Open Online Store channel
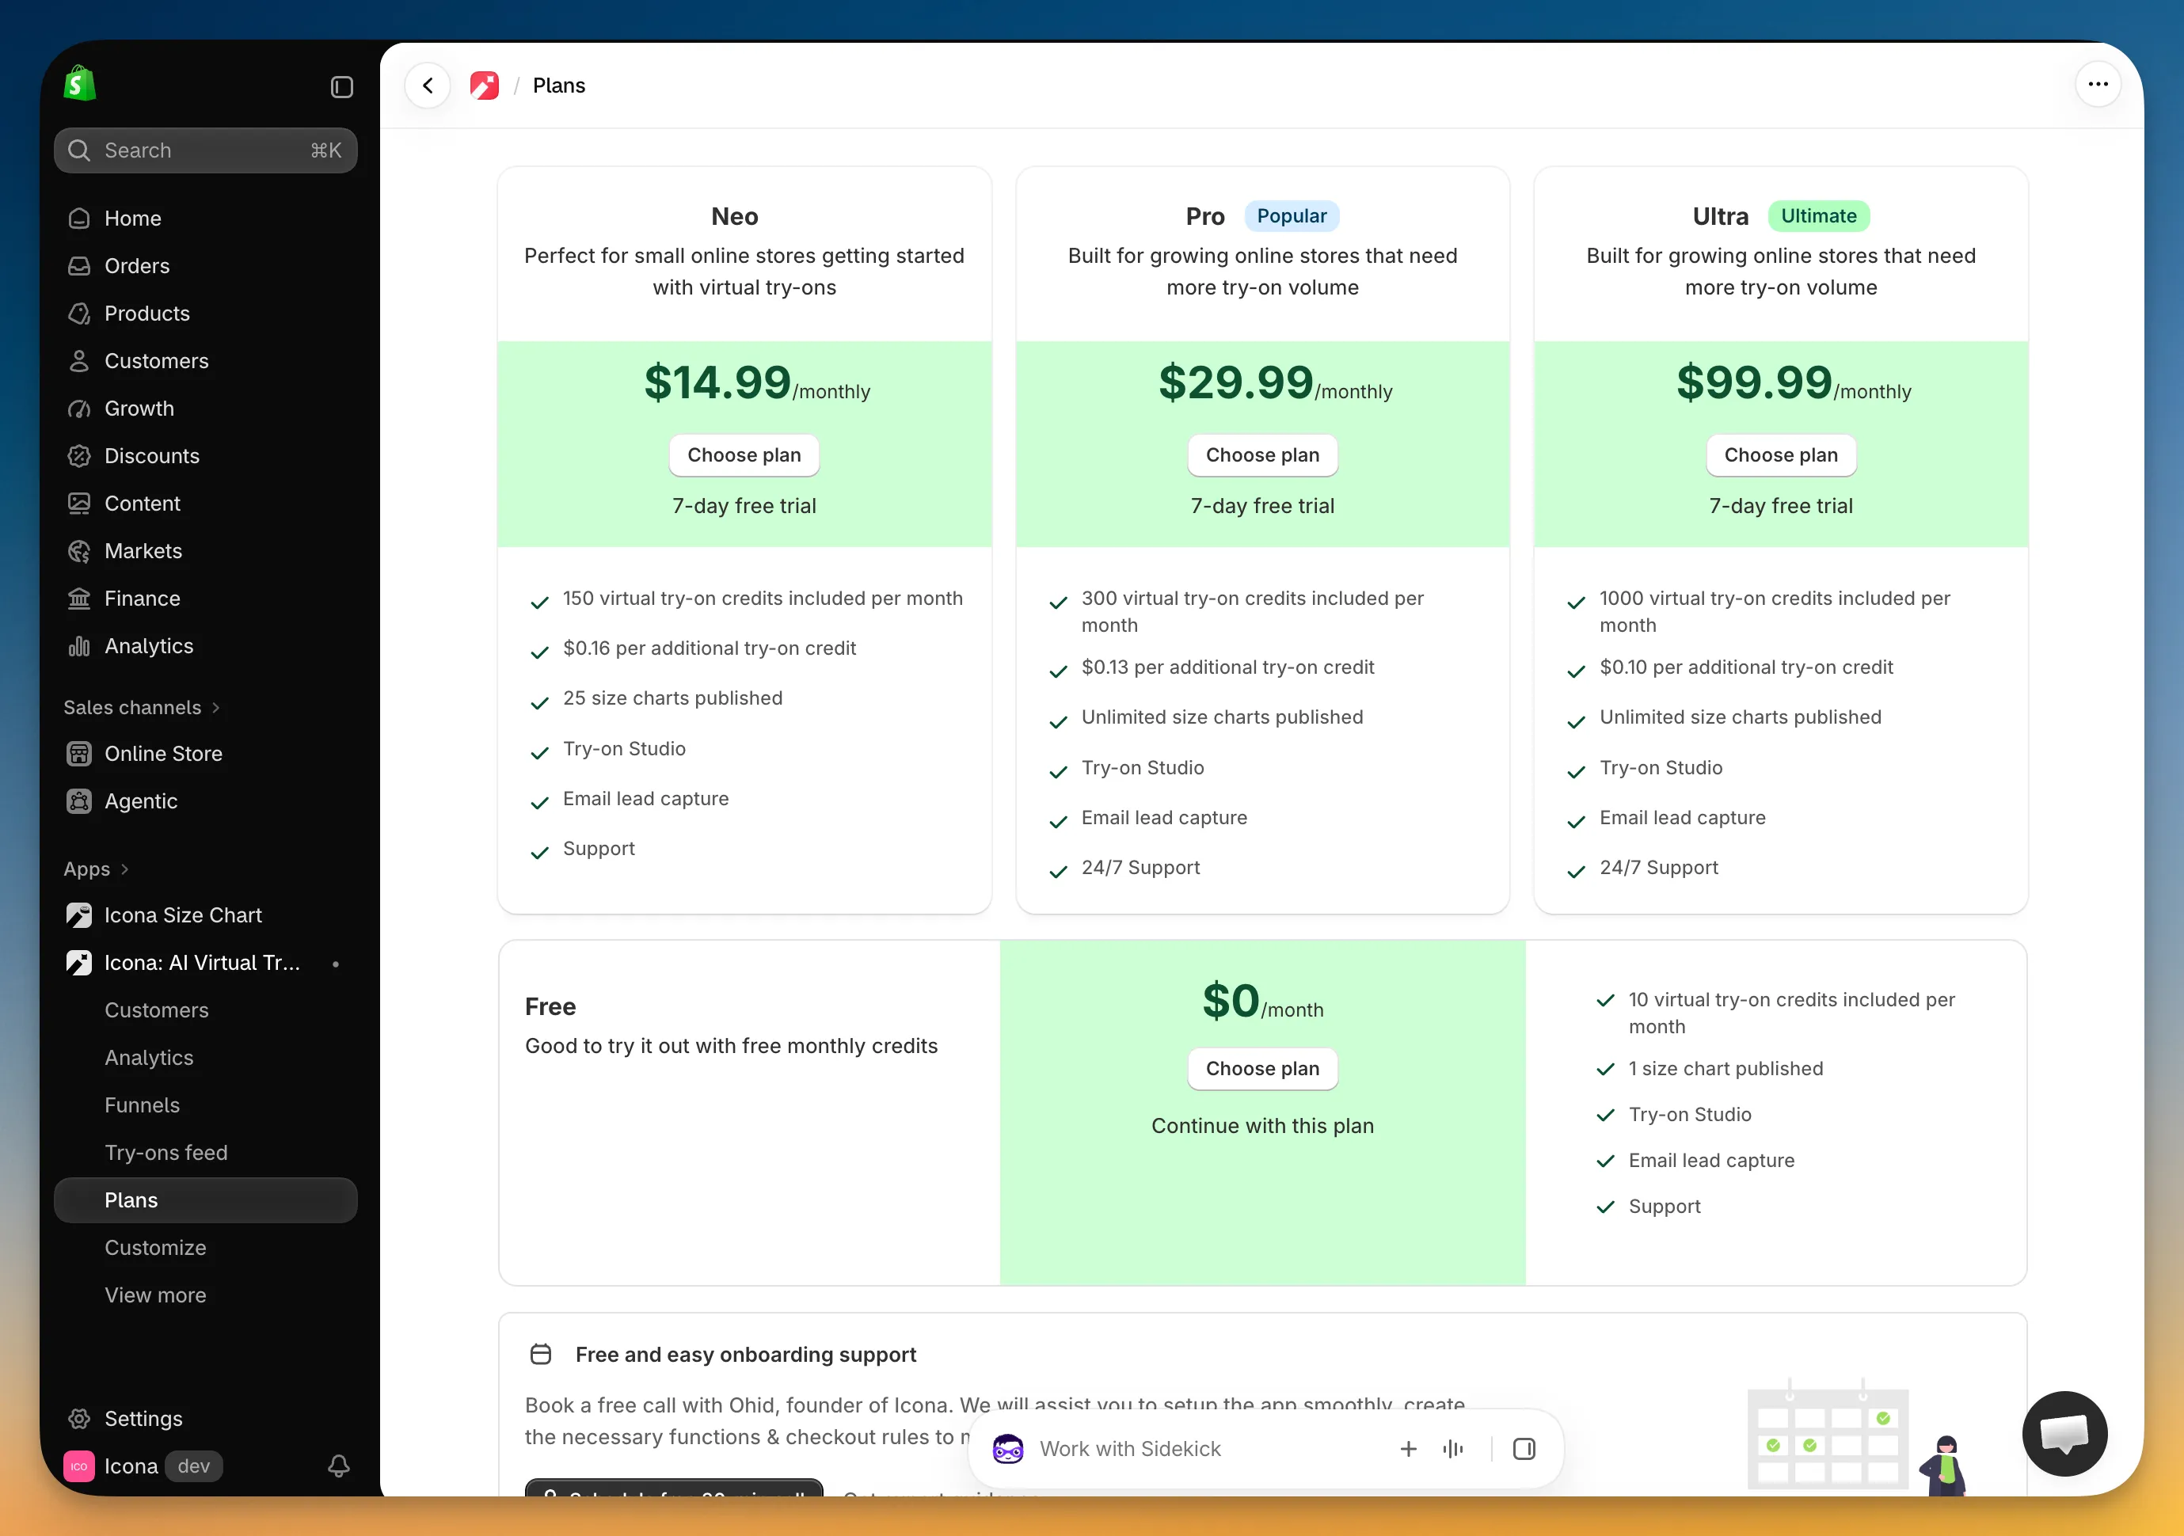The image size is (2184, 1536). 205,753
